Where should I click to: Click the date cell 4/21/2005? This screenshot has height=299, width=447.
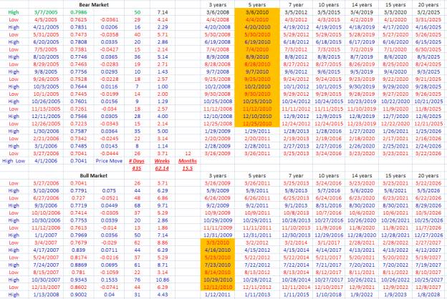46,27
